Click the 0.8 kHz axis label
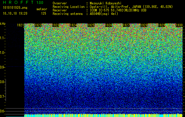This screenshot has height=117, width=185. coord(2,82)
